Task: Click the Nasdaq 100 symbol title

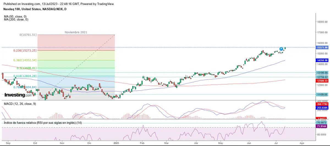Action: [35, 9]
